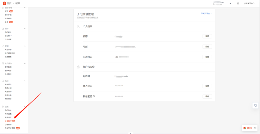Edit the 登入密码 password

pyautogui.click(x=207, y=86)
